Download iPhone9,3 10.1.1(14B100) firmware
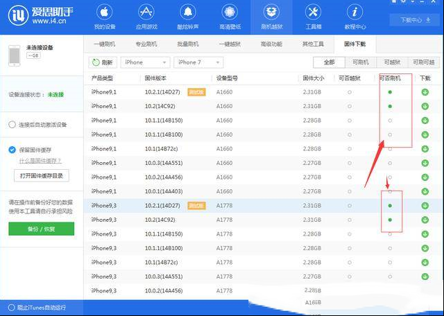444x316 pixels. [425, 248]
